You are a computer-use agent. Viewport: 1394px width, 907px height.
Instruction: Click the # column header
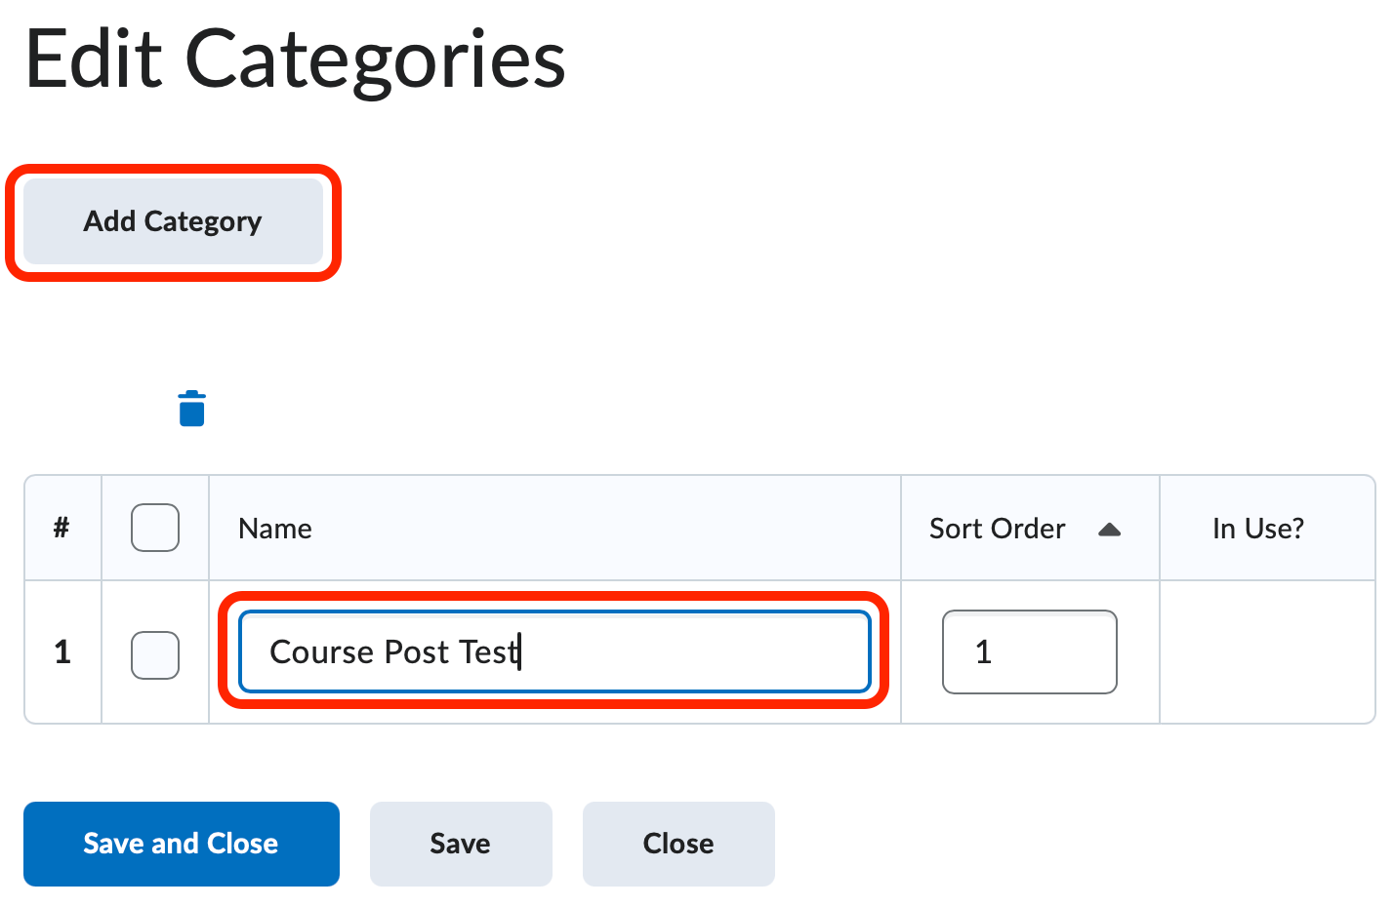61,528
